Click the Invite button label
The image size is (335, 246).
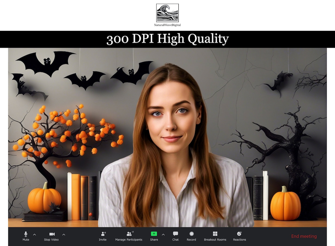(x=103, y=240)
